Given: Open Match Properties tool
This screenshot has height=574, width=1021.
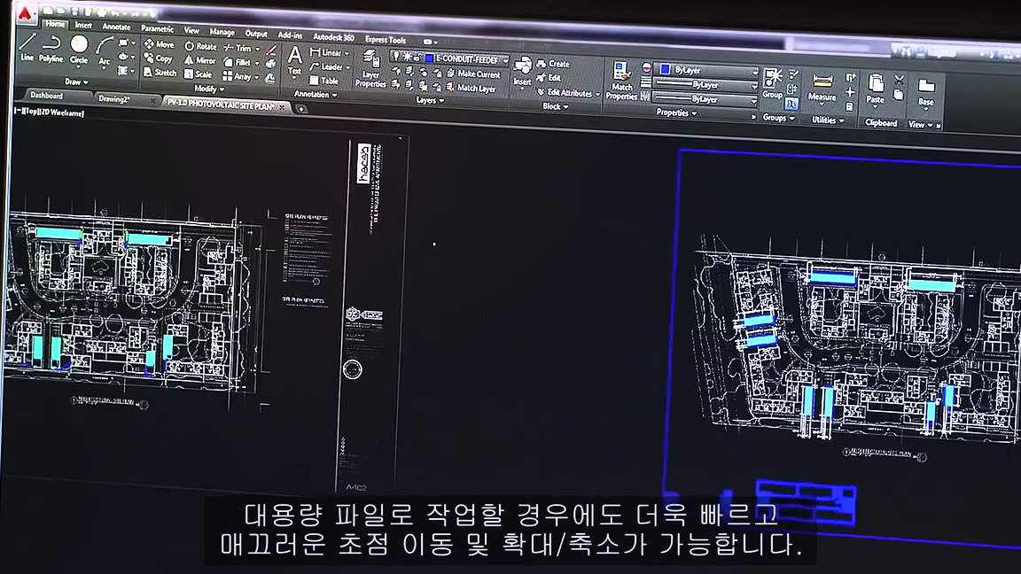Looking at the screenshot, I should point(621,81).
